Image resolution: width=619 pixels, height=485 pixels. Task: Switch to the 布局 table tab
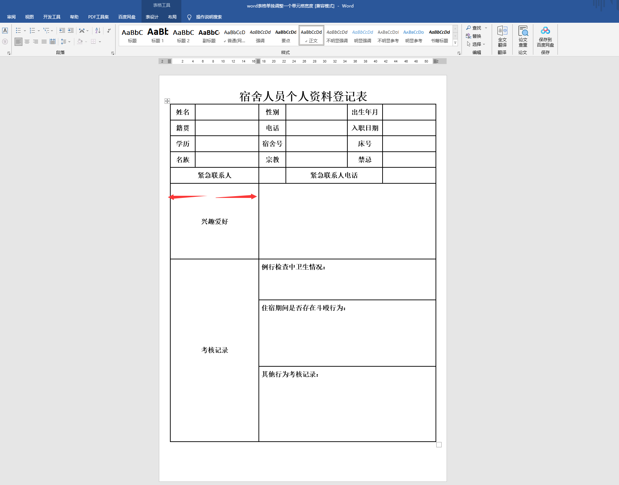[172, 17]
